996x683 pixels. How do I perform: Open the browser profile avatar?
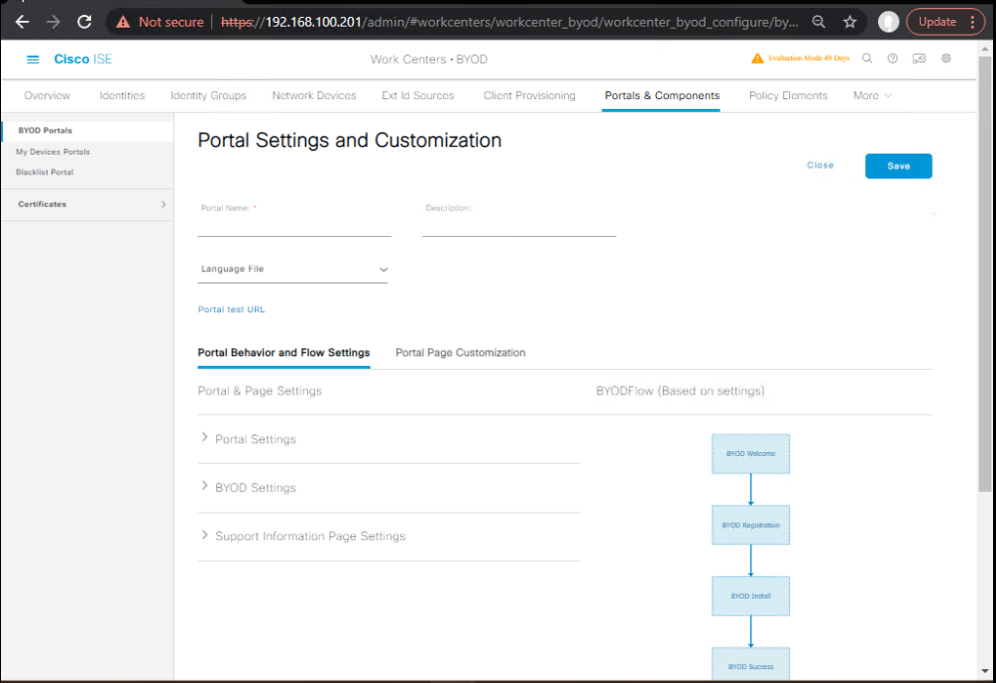click(x=888, y=22)
